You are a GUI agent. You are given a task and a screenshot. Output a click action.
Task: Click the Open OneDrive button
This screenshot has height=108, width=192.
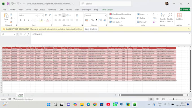[x=91, y=29]
